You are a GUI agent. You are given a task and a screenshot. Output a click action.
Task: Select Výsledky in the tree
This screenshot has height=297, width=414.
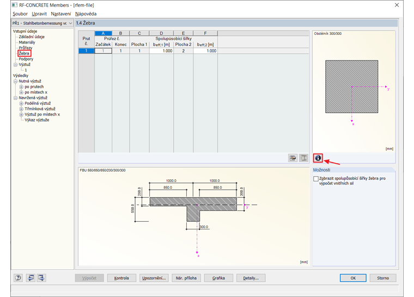(21, 76)
